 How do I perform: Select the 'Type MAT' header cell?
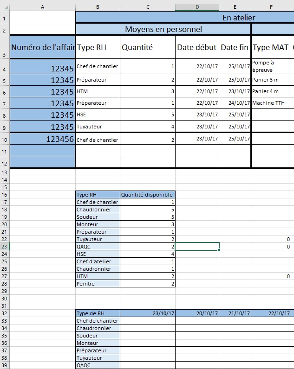[x=271, y=47]
